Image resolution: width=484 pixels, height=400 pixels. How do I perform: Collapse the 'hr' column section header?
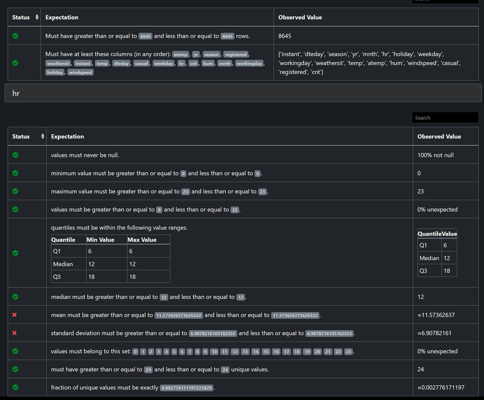pos(243,93)
